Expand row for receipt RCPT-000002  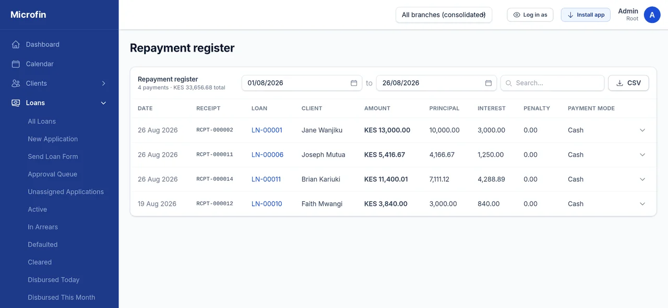pos(642,130)
